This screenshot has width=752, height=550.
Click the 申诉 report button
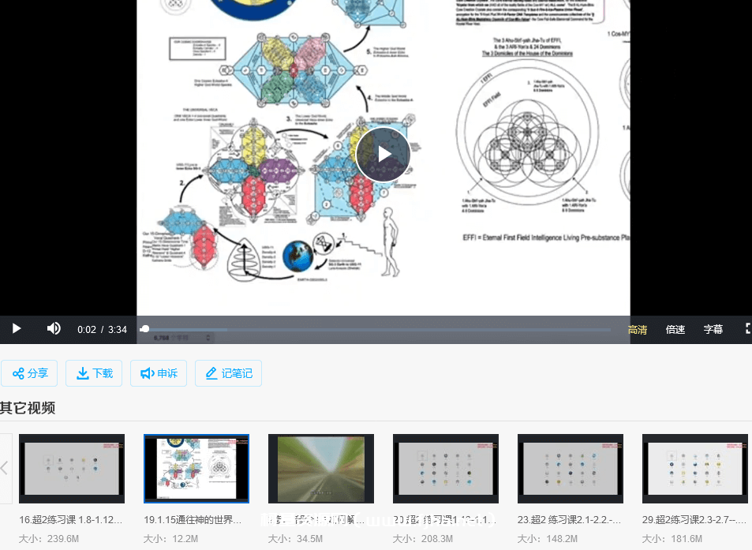tap(159, 373)
